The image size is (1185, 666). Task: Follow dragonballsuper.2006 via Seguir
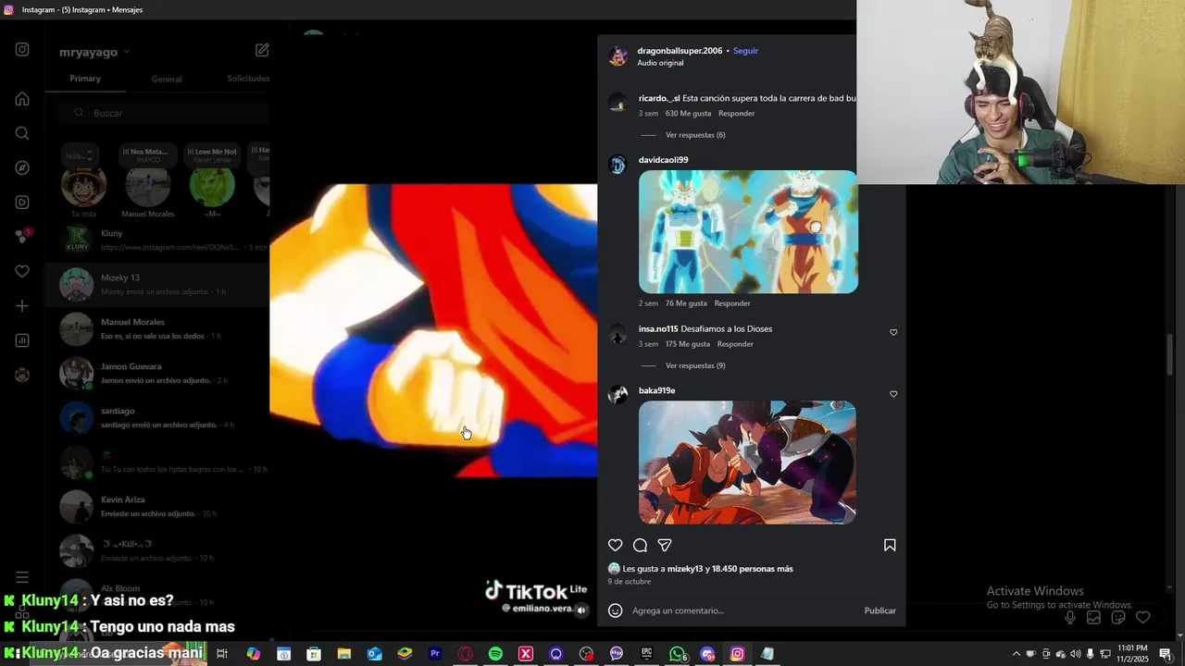point(745,51)
